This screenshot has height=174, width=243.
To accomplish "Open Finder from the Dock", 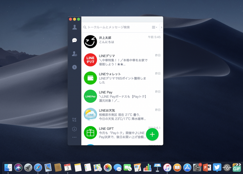I will coord(8,168).
